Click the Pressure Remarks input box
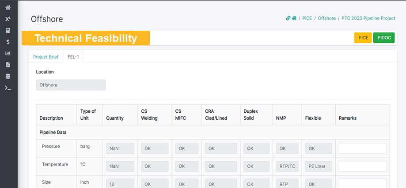The image size is (406, 188). [363, 148]
